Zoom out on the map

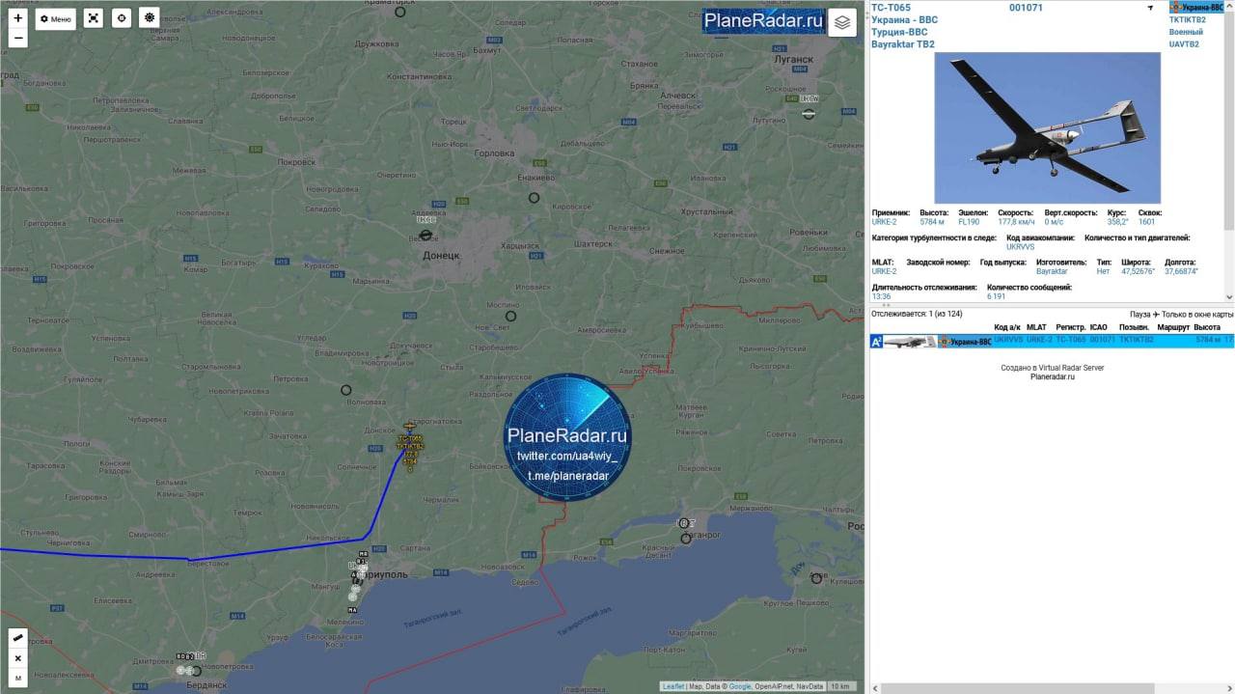(x=17, y=39)
